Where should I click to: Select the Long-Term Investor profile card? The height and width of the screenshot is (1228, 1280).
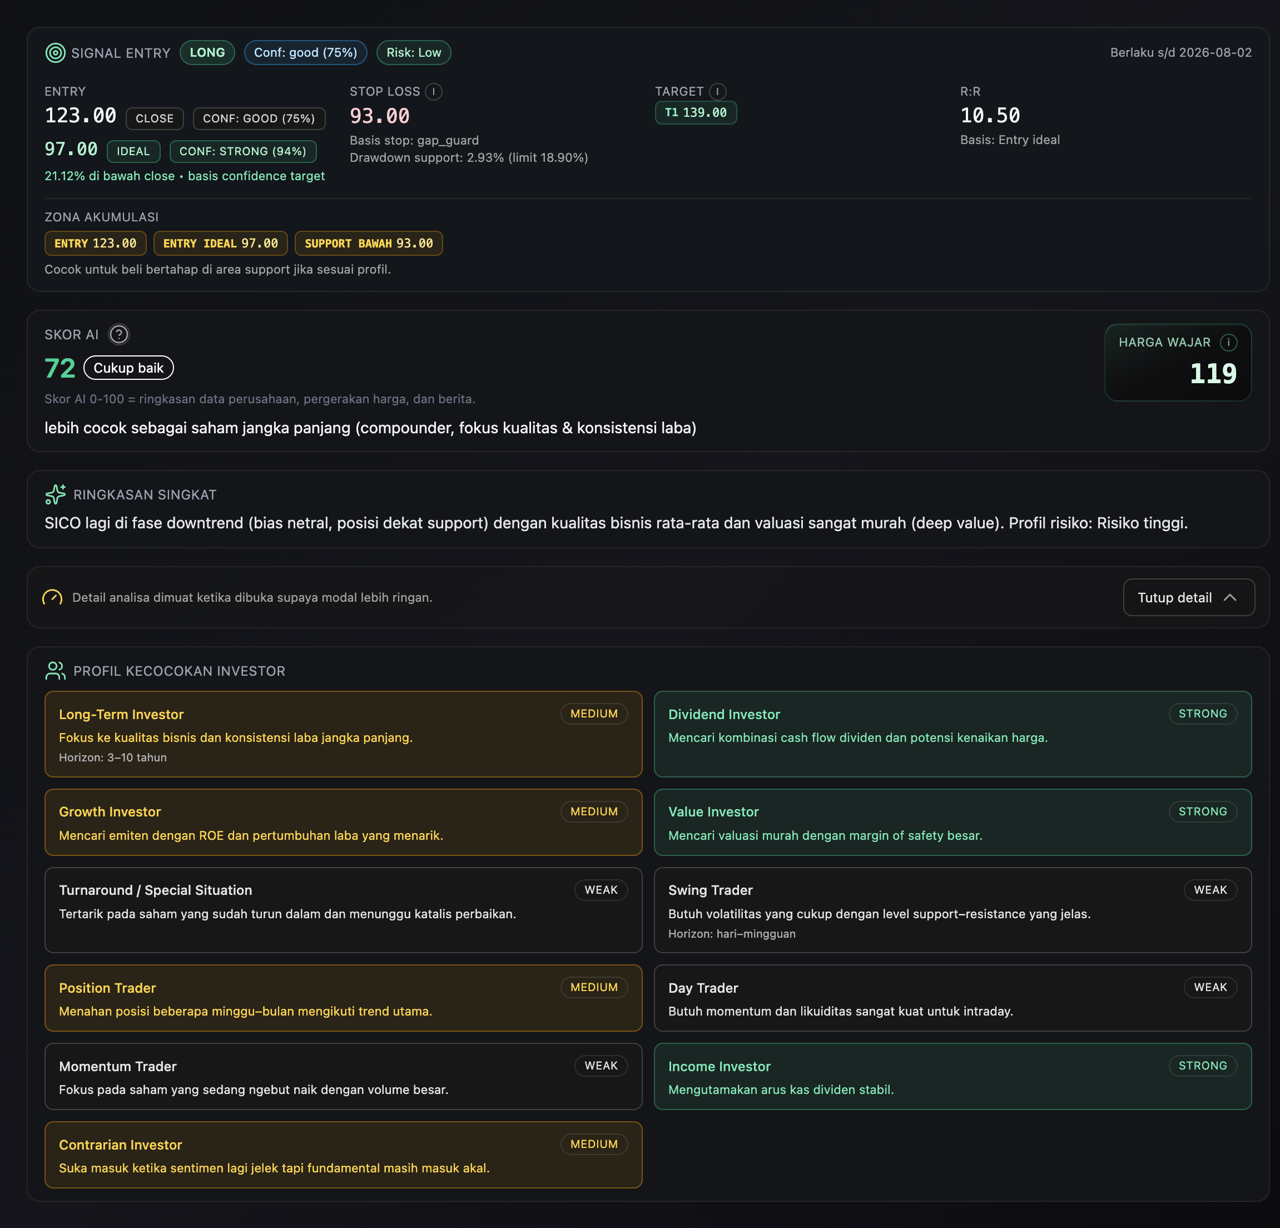(343, 734)
